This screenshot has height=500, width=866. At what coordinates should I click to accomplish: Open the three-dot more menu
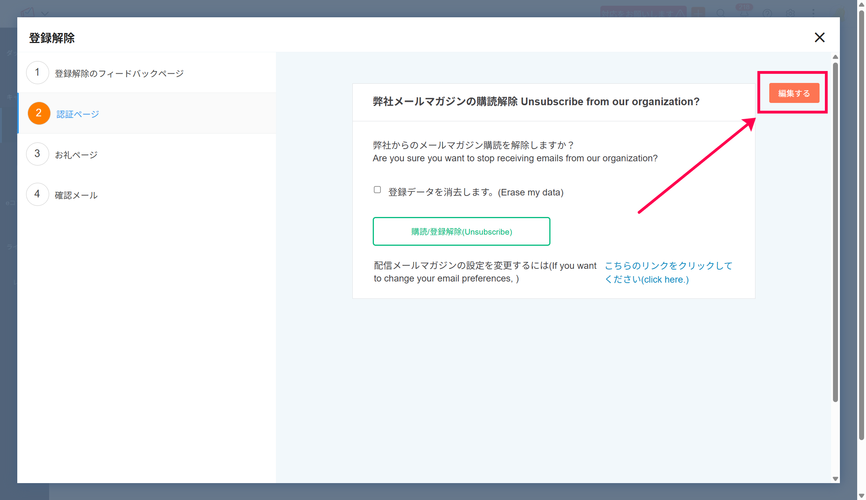(x=813, y=13)
